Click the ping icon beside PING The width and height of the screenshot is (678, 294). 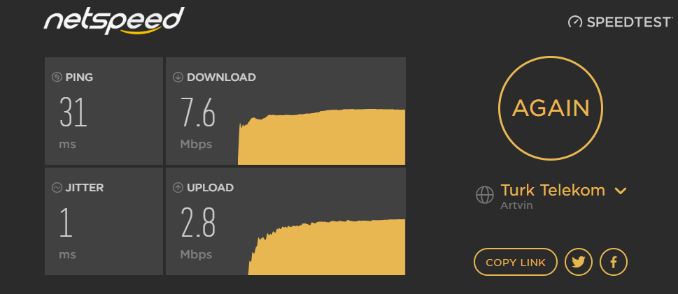pos(57,78)
